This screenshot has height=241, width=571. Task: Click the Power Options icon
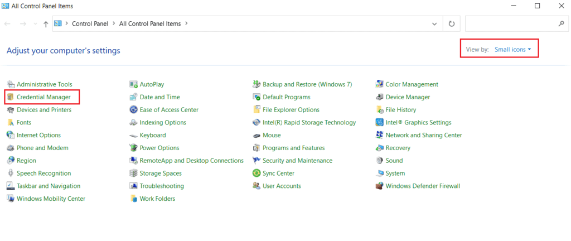point(134,148)
